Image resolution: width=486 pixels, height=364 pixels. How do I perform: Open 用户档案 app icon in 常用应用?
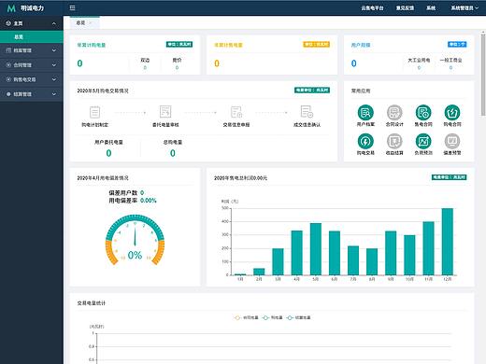tap(365, 113)
